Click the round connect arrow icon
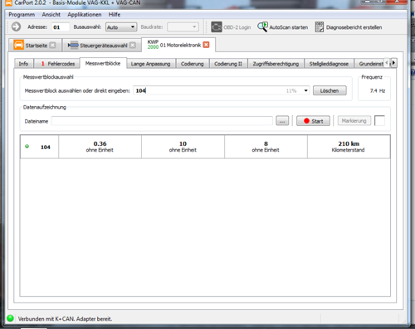This screenshot has width=415, height=329. tap(16, 27)
